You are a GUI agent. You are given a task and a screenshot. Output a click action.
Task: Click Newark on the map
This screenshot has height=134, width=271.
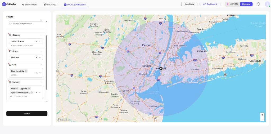(x=146, y=66)
